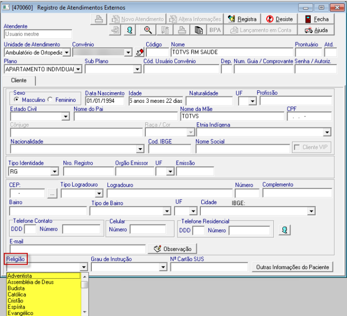This screenshot has height=316, width=347.
Task: Click Outras Informações do Paciente button
Action: [x=293, y=267]
